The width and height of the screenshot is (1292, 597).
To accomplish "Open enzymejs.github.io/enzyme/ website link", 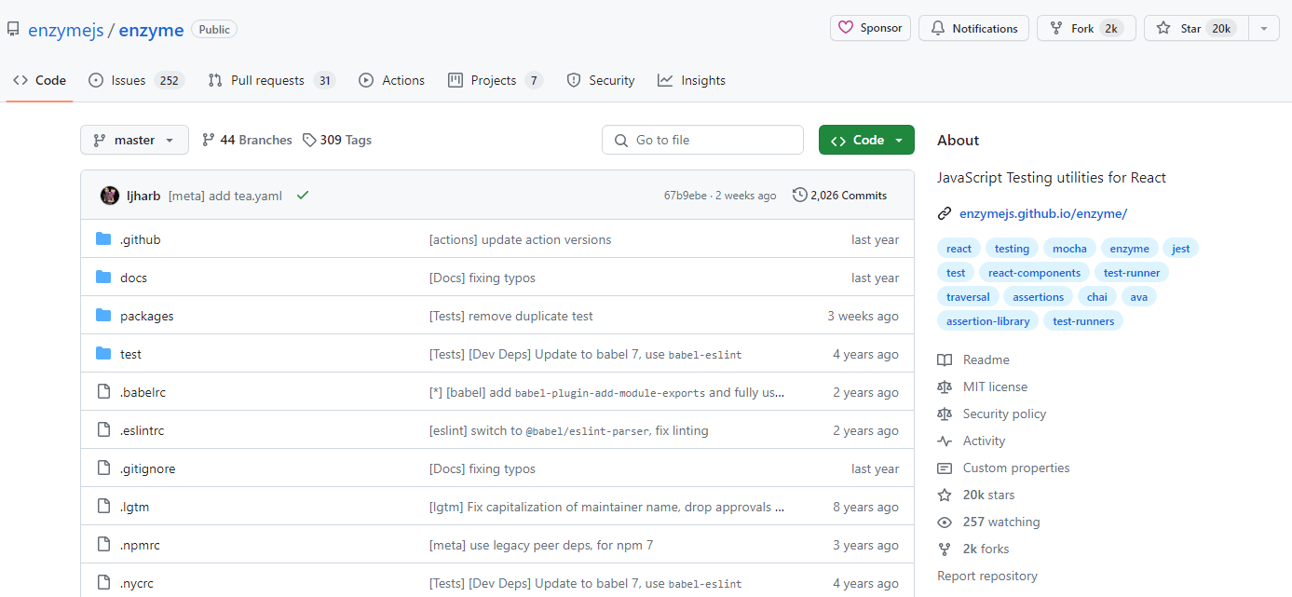I will pyautogui.click(x=1041, y=213).
